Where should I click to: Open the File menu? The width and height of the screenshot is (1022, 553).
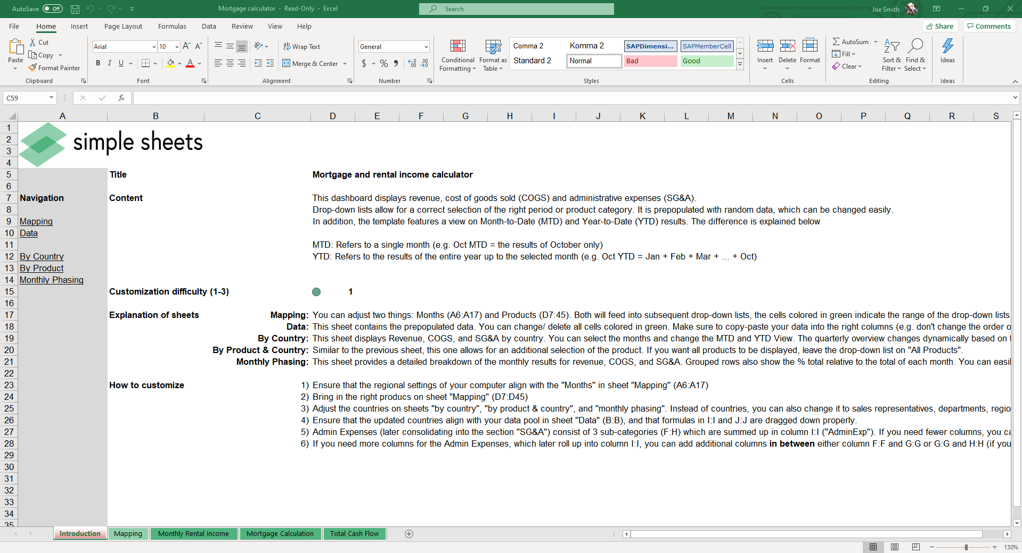14,27
